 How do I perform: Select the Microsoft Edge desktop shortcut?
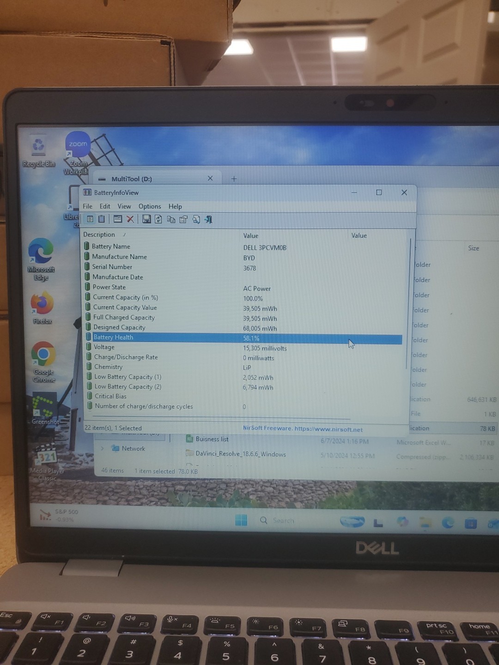click(x=41, y=259)
